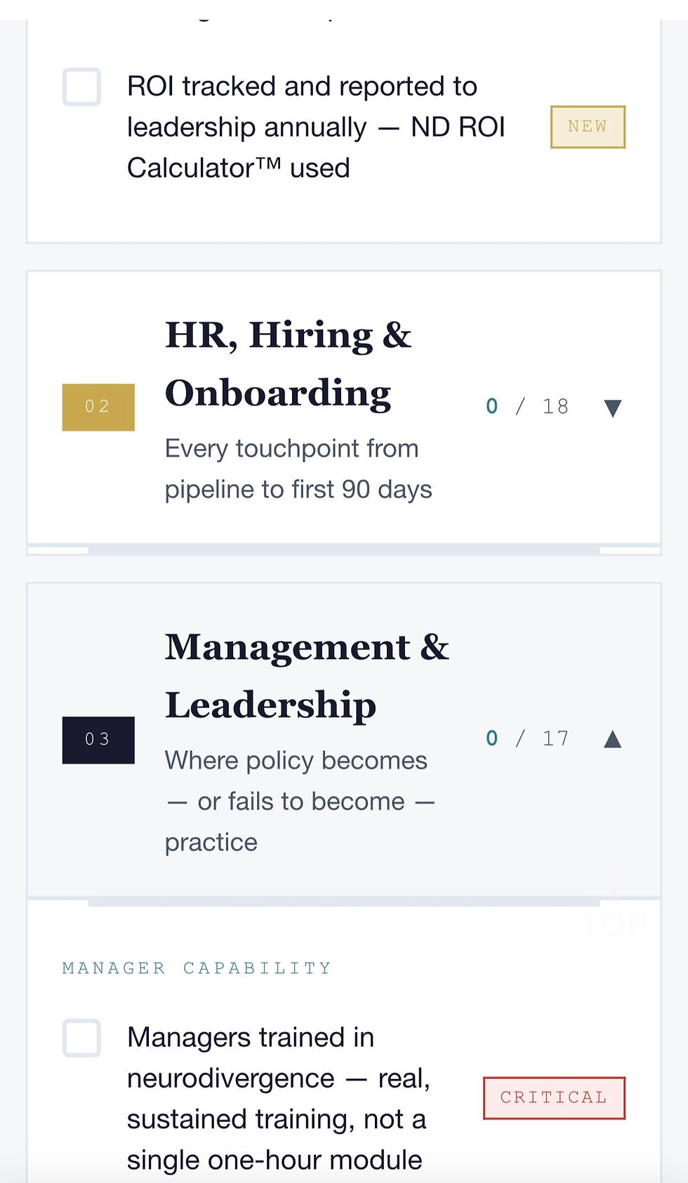The width and height of the screenshot is (688, 1183).
Task: Click the teal "0" score counter for HR section
Action: click(x=492, y=406)
